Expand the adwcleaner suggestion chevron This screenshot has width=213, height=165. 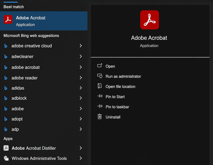pos(81,56)
